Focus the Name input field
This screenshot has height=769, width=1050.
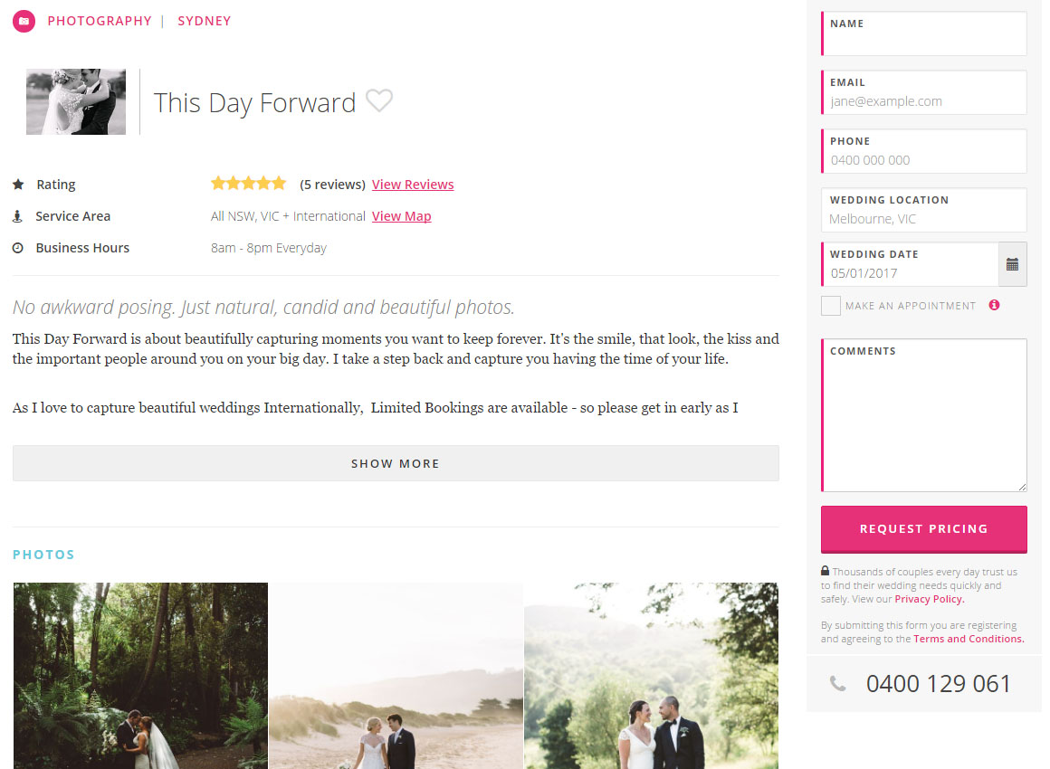[924, 33]
